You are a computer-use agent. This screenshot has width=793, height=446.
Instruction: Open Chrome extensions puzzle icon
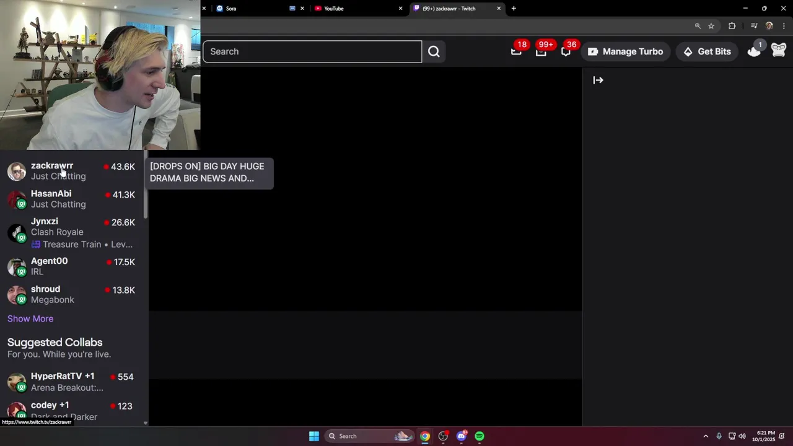(x=732, y=26)
